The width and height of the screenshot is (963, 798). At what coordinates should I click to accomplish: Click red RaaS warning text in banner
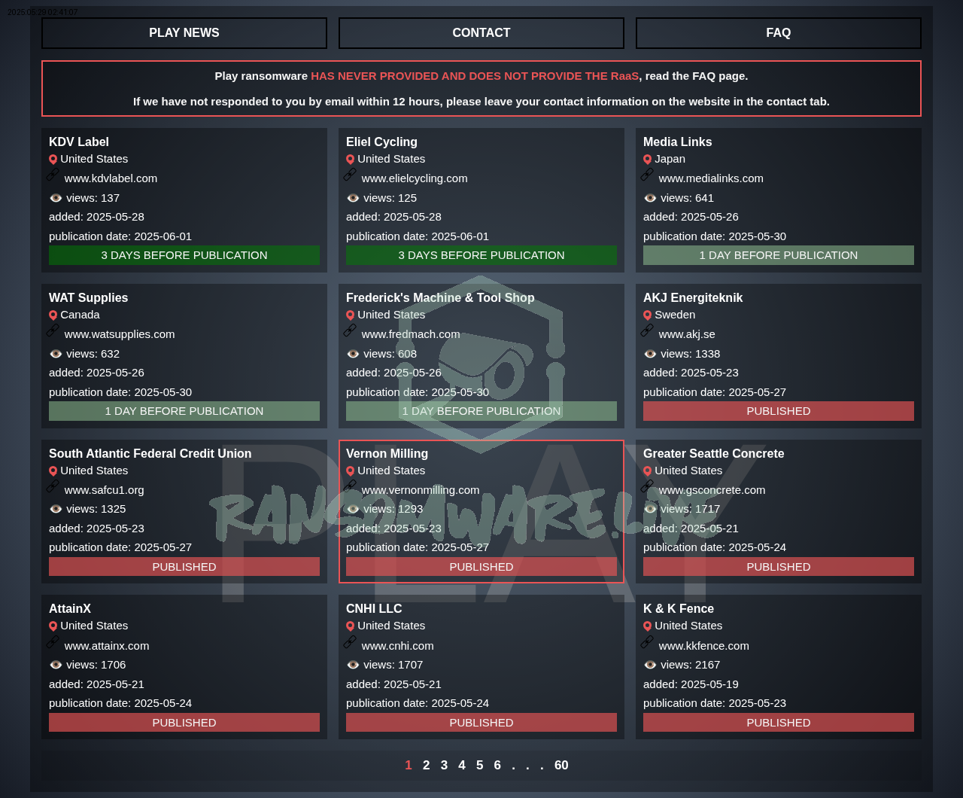point(475,76)
